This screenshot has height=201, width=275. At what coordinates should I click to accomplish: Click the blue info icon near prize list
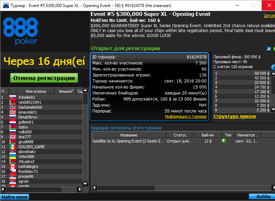(x=273, y=67)
